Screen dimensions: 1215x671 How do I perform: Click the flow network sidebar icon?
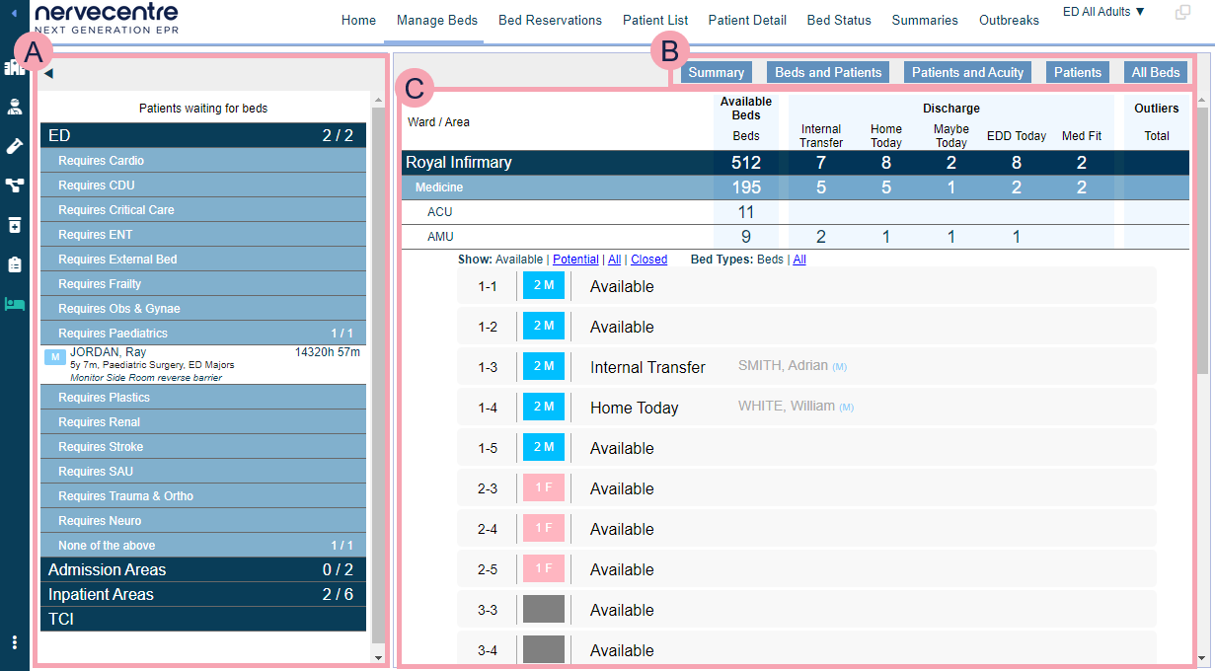[14, 186]
